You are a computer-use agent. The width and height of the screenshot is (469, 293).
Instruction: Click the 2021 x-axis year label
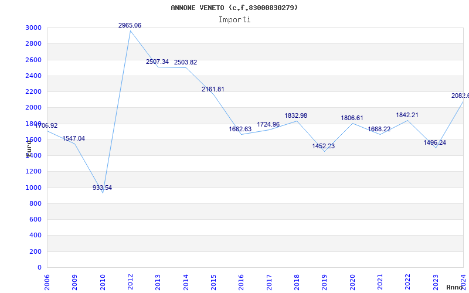[x=380, y=282]
